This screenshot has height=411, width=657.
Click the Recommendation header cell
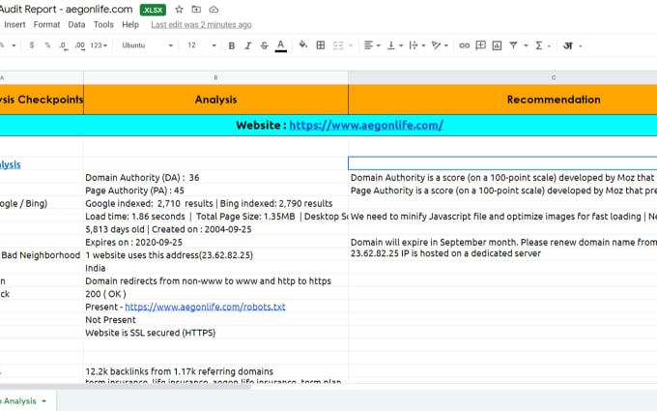[502, 100]
